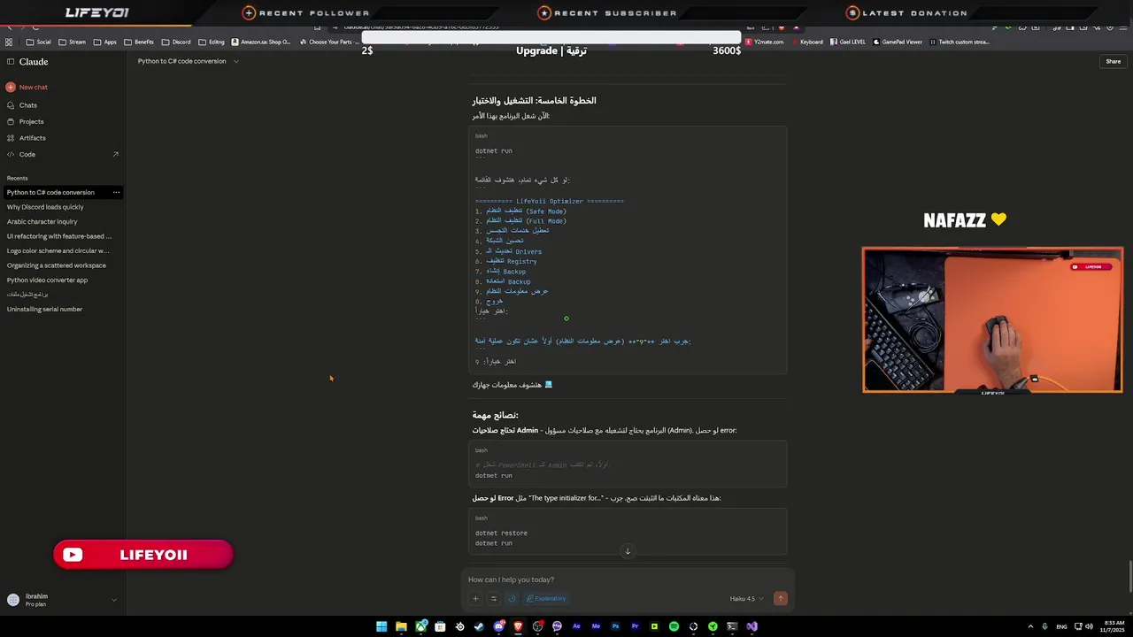Screen dimensions: 1133x637
Task: Open Xbox app from taskbar
Action: coord(420,626)
